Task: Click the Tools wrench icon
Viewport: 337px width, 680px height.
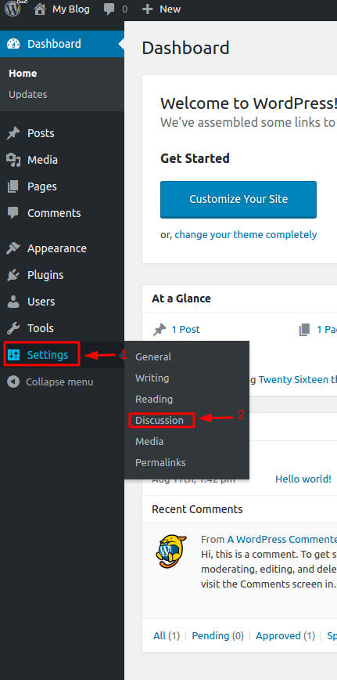Action: 13,328
